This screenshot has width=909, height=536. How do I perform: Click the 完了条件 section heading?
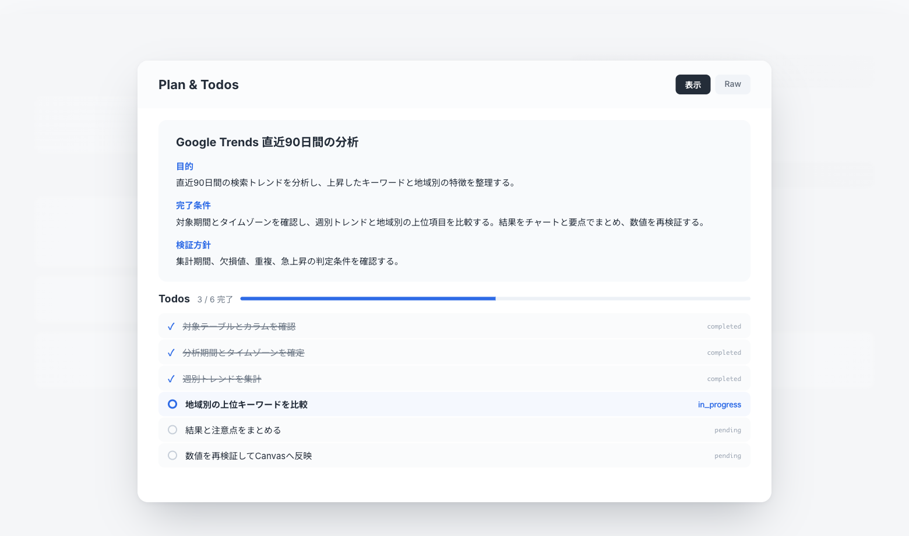[193, 206]
